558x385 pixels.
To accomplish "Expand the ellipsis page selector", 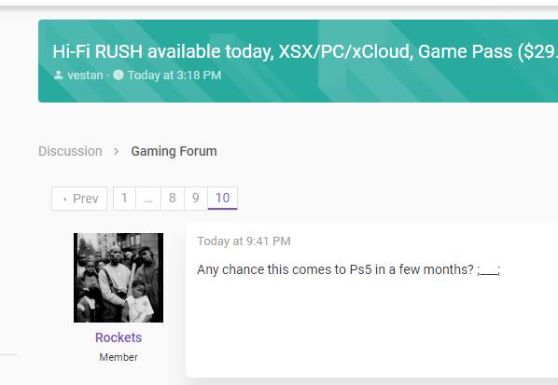I will [148, 198].
